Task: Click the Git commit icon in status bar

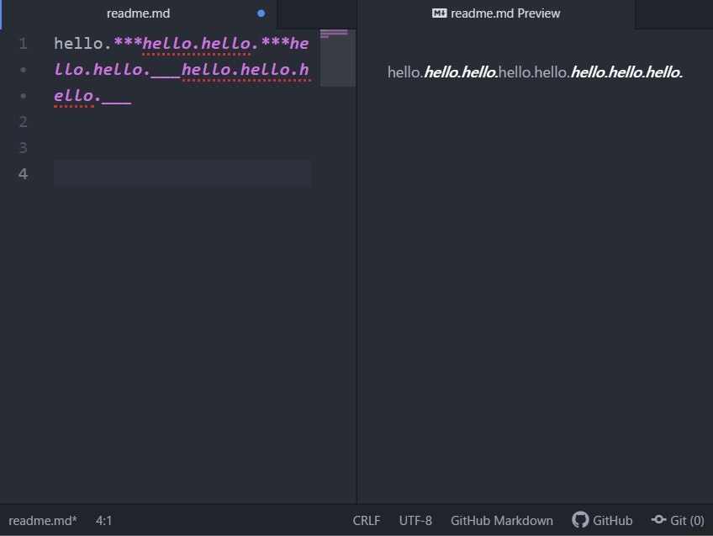Action: [x=659, y=520]
